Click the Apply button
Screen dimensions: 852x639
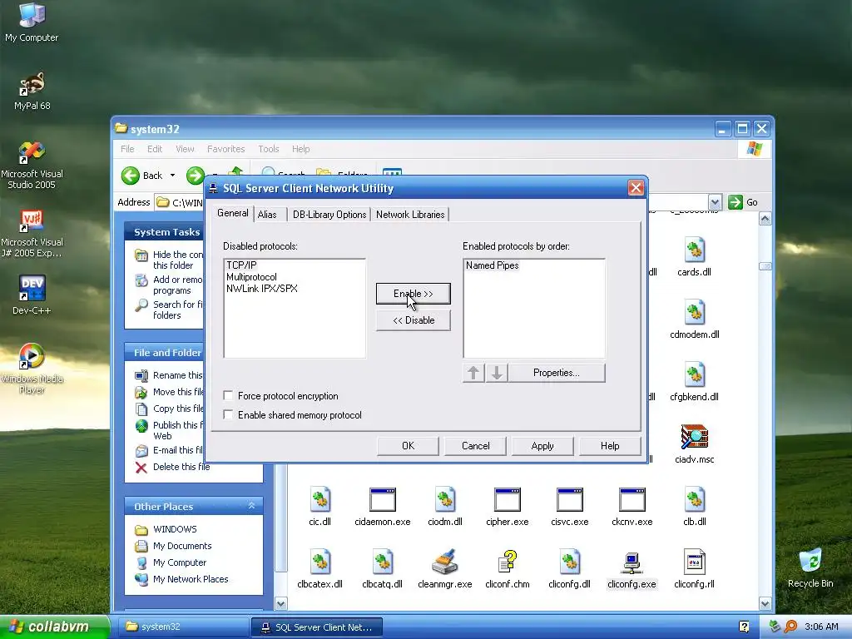[x=542, y=446]
